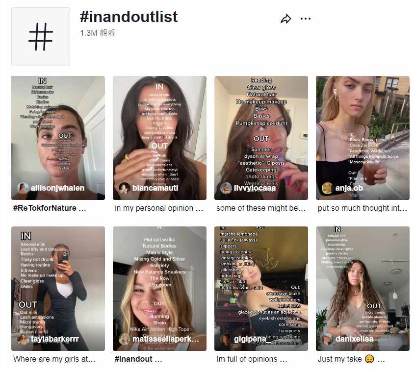The height and width of the screenshot is (371, 414).
Task: Click 'put so much thought int...' caption
Action: (x=362, y=208)
